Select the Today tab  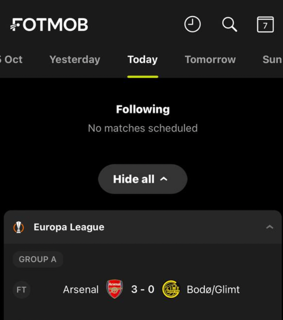[x=142, y=59]
